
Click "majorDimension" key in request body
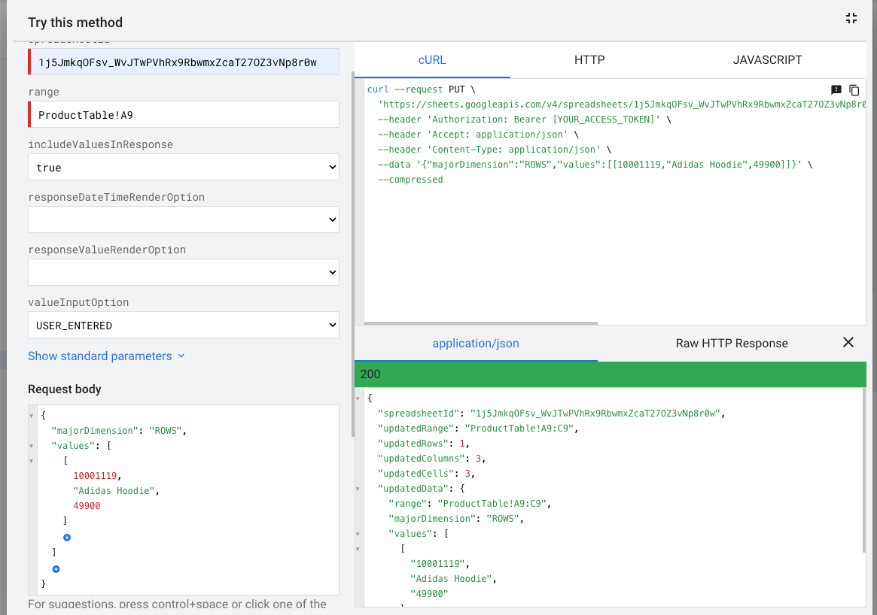[95, 431]
